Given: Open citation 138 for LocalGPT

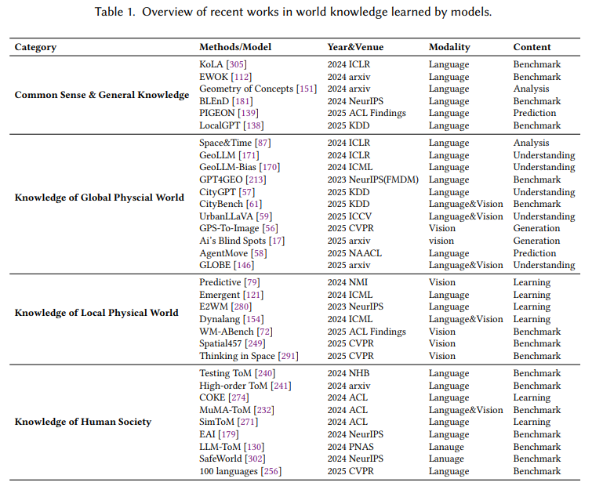Looking at the screenshot, I should click(x=253, y=125).
